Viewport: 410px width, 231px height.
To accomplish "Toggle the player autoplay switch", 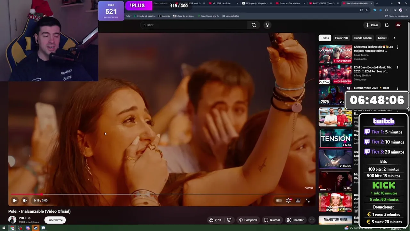I will pos(279,201).
